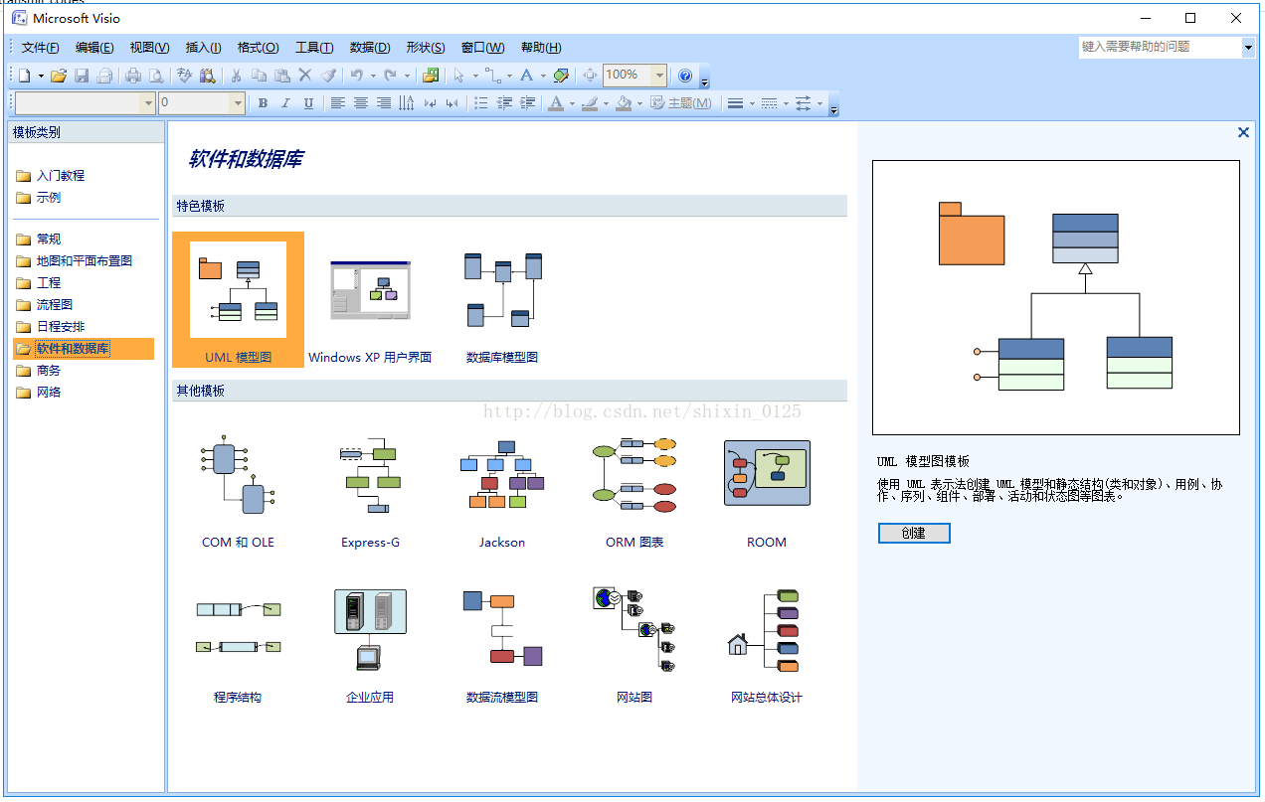
Task: Pick the font color A swatch
Action: point(556,103)
